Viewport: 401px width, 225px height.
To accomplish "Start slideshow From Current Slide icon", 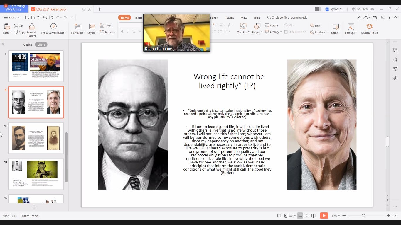I will pyautogui.click(x=53, y=26).
